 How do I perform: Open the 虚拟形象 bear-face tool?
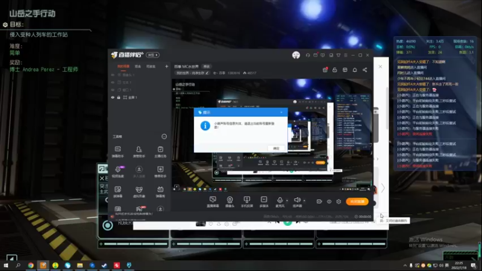[x=139, y=192]
